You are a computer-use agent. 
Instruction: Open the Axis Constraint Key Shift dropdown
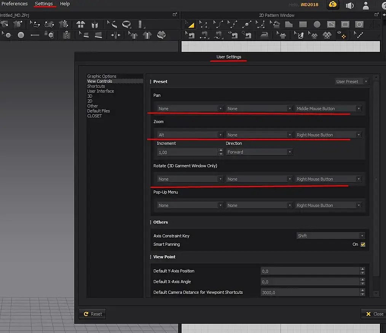coord(330,236)
